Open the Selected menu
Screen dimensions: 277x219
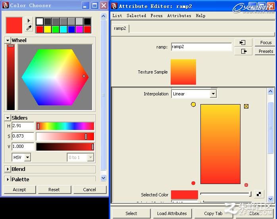(137, 16)
